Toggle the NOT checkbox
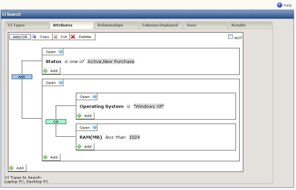The width and height of the screenshot is (296, 190). tap(230, 37)
